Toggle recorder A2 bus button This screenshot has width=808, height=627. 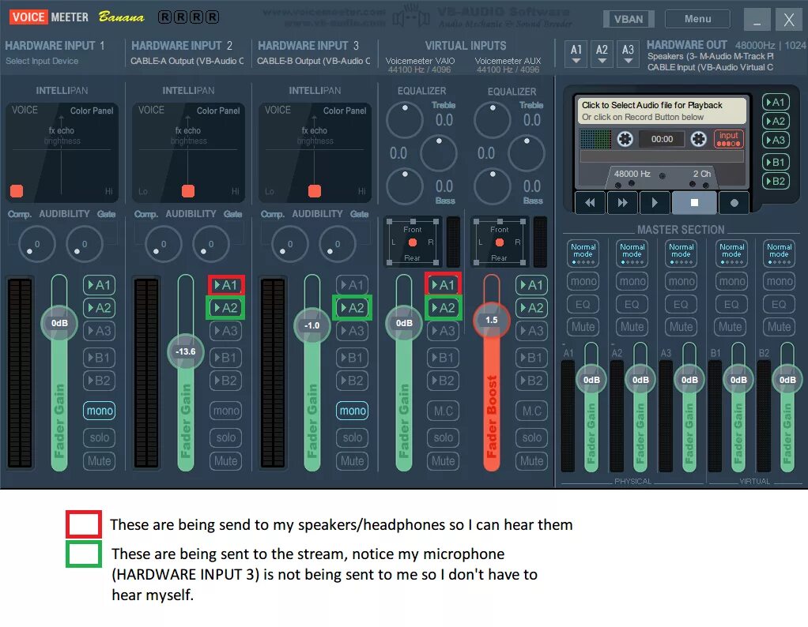pyautogui.click(x=776, y=122)
